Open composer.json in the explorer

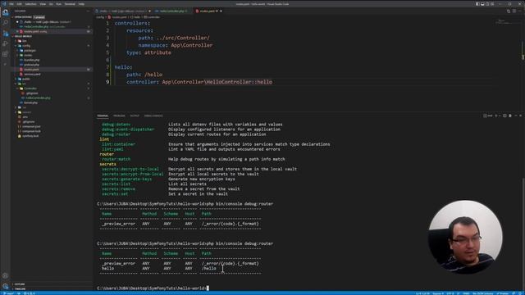pyautogui.click(x=31, y=126)
